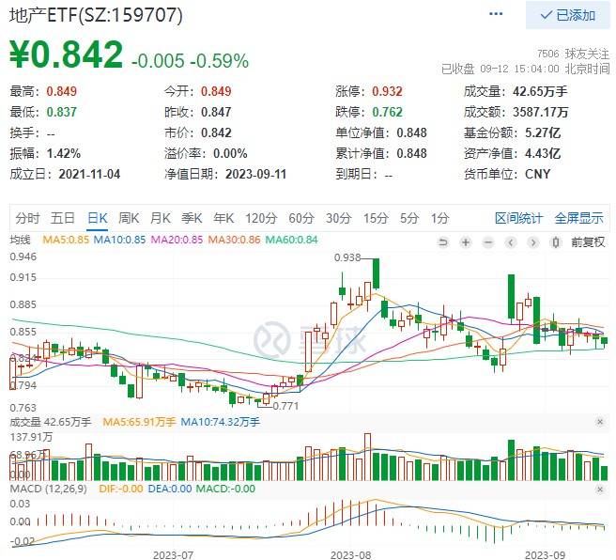The height and width of the screenshot is (560, 616).
Task: Open the 均线 moving average settings
Action: [20, 241]
